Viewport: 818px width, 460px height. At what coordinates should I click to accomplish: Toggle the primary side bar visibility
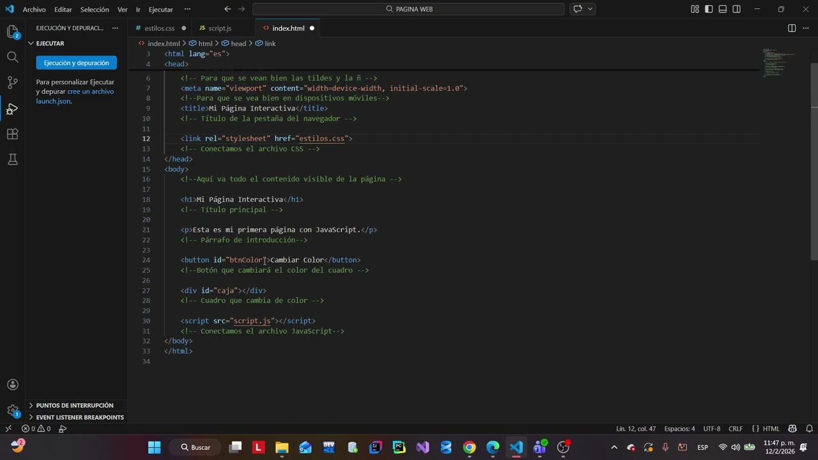coord(709,9)
